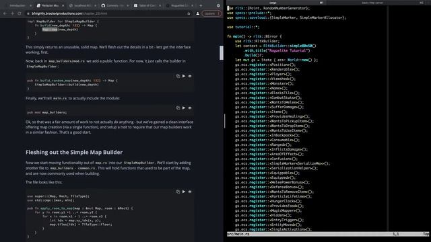Viewport: 431px width, 242px height.
Task: Click the fn main() line in editor
Action: [255, 36]
